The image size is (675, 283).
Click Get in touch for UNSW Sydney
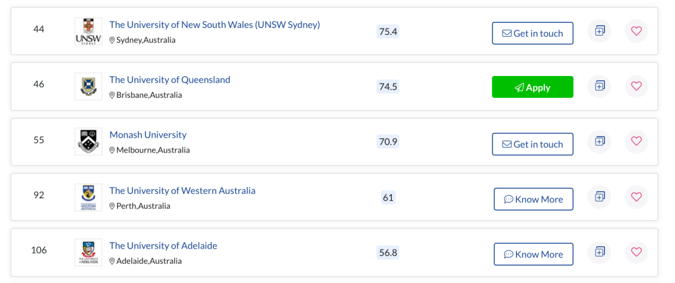pyautogui.click(x=532, y=33)
